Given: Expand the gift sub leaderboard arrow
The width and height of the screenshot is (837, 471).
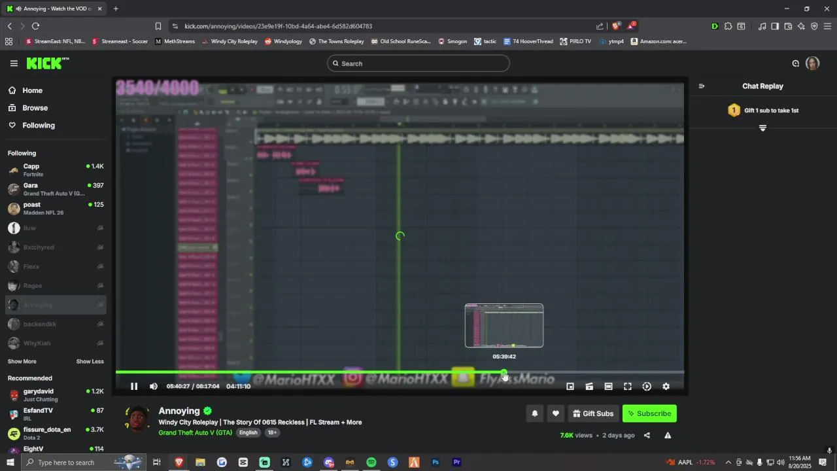Looking at the screenshot, I should point(762,128).
